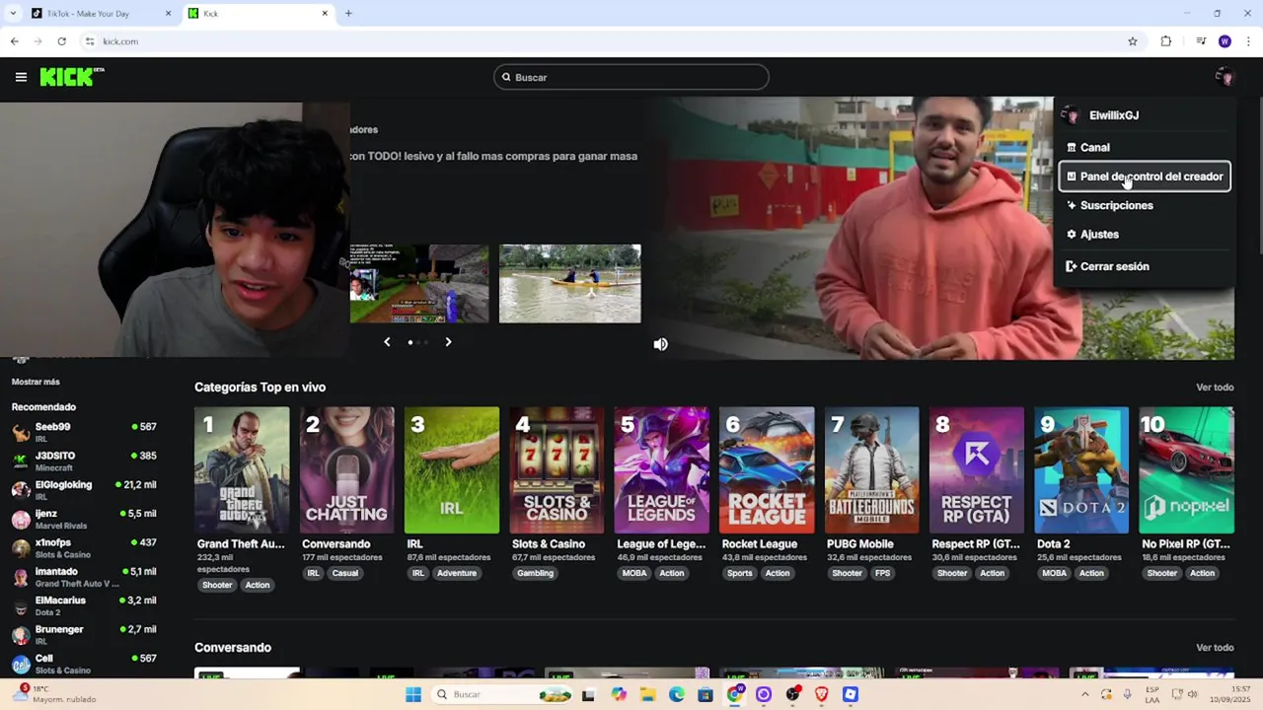
Task: Open new browser tab plus button
Action: click(348, 13)
